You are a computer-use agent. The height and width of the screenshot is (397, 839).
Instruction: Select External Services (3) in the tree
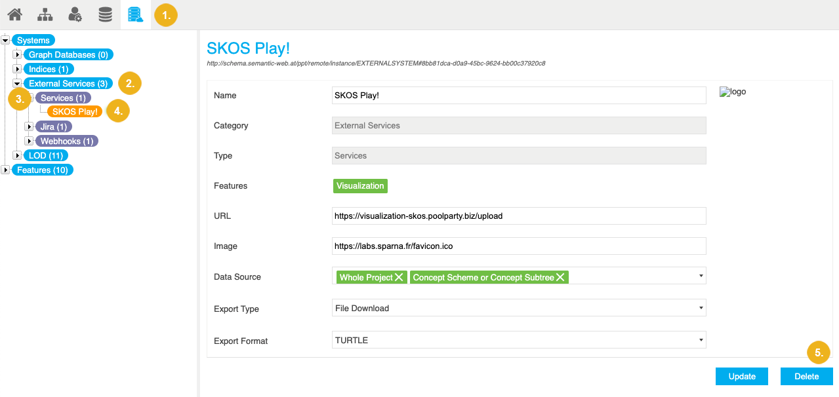click(68, 84)
